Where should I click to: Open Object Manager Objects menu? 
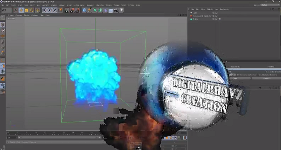click(x=210, y=9)
